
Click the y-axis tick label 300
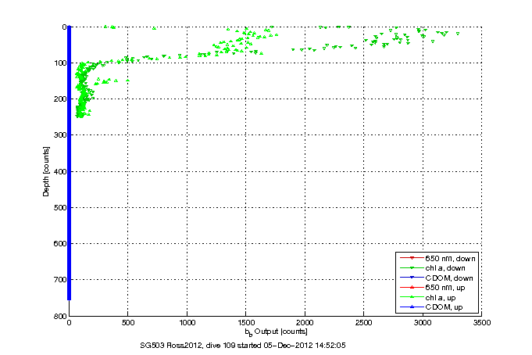60,134
